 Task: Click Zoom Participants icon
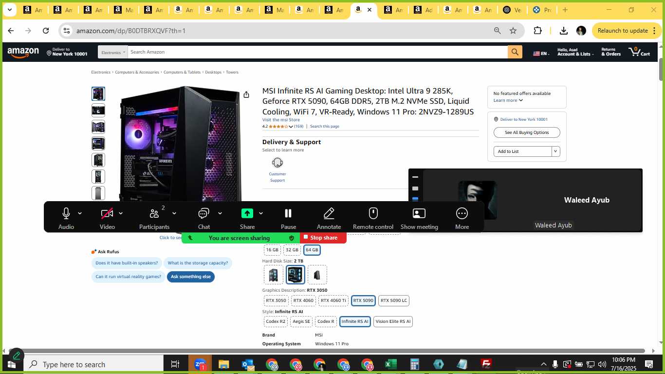click(154, 213)
